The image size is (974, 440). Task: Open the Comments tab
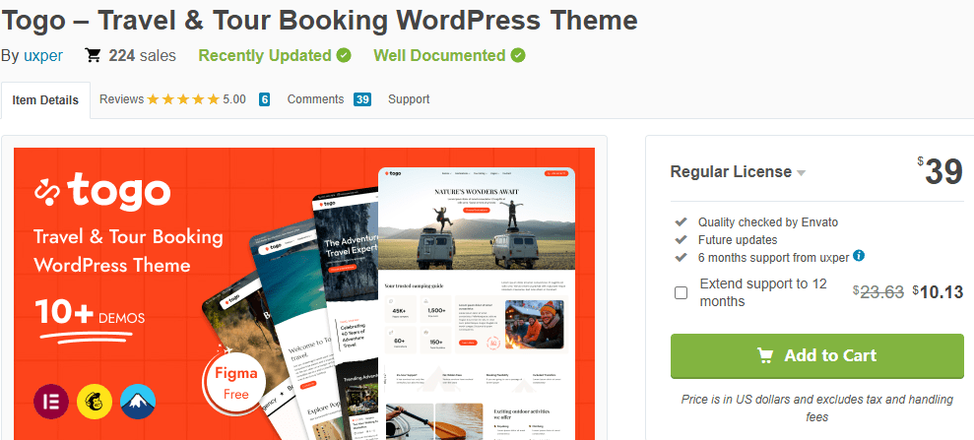click(x=315, y=99)
